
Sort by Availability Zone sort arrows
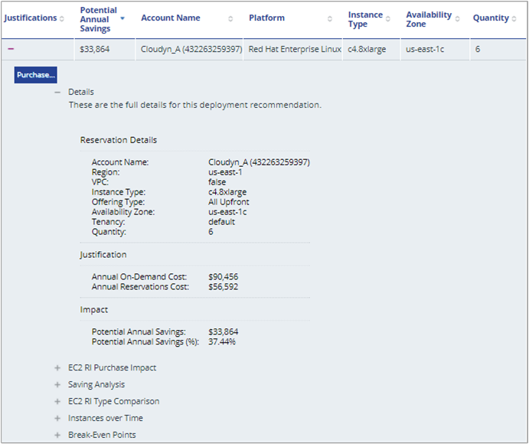458,19
